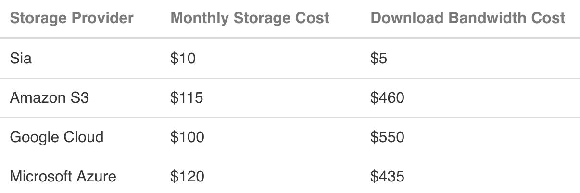This screenshot has width=580, height=193.
Task: Select the Amazon S3 provider cell
Action: click(x=50, y=98)
